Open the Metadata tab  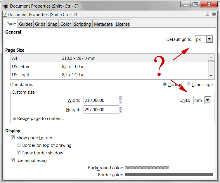click(103, 24)
